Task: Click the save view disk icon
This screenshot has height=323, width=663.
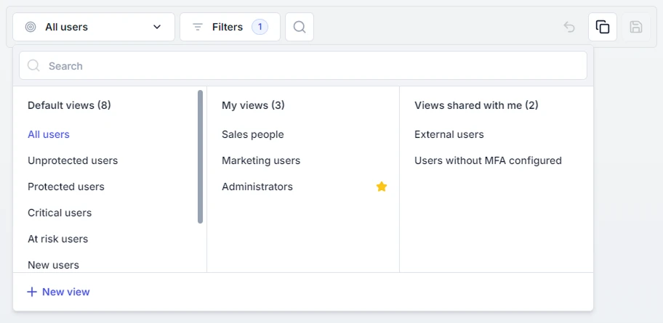Action: pos(636,27)
